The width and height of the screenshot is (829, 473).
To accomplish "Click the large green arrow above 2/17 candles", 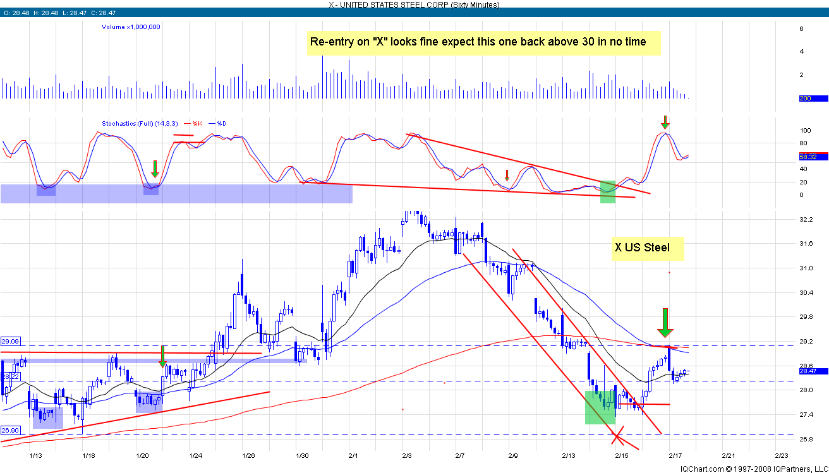I will click(664, 323).
